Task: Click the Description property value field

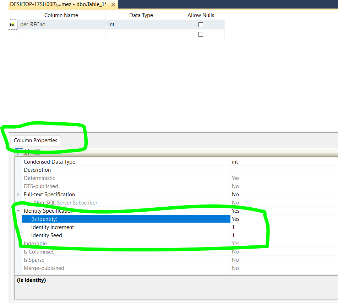Action: click(x=266, y=170)
